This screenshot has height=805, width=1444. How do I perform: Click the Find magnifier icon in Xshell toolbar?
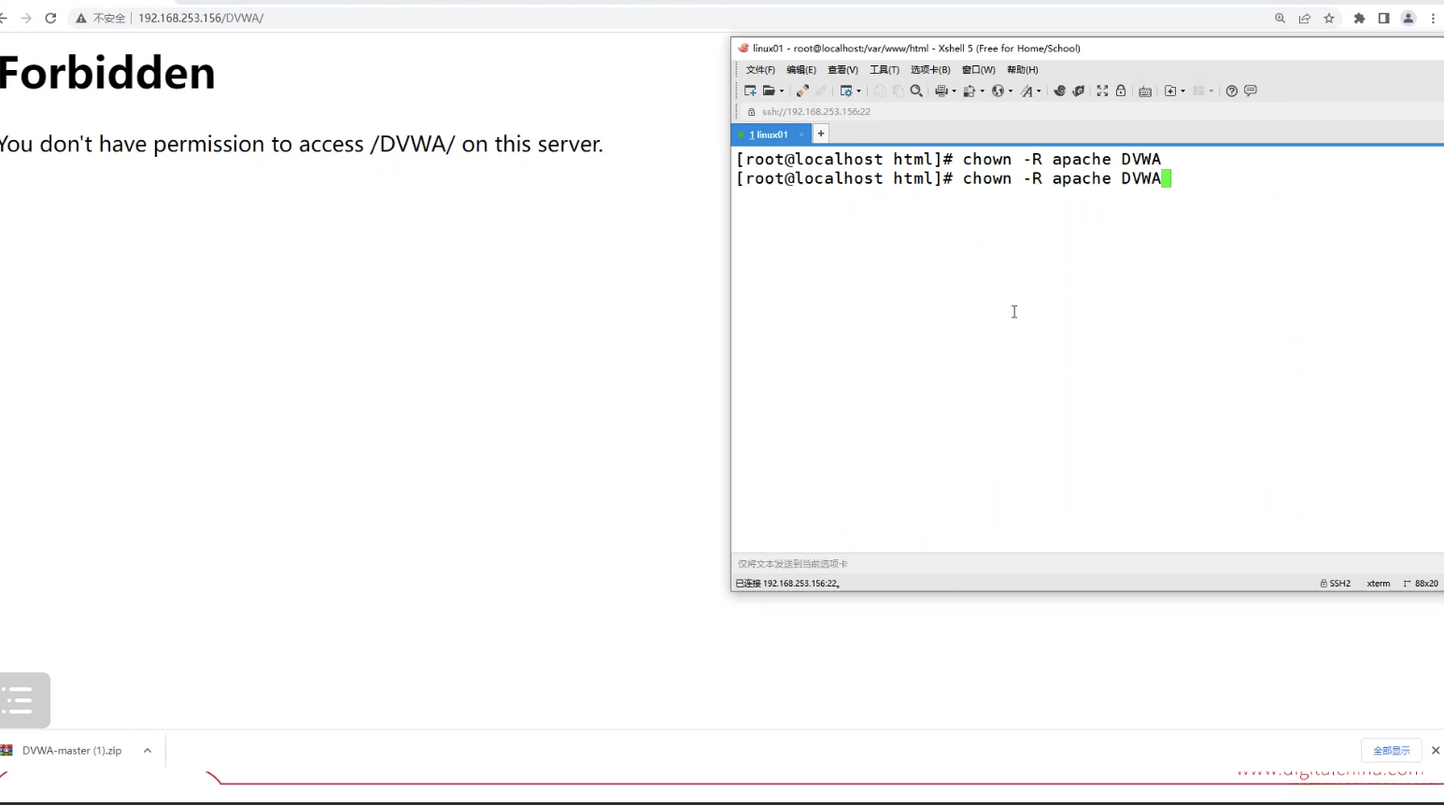[916, 91]
